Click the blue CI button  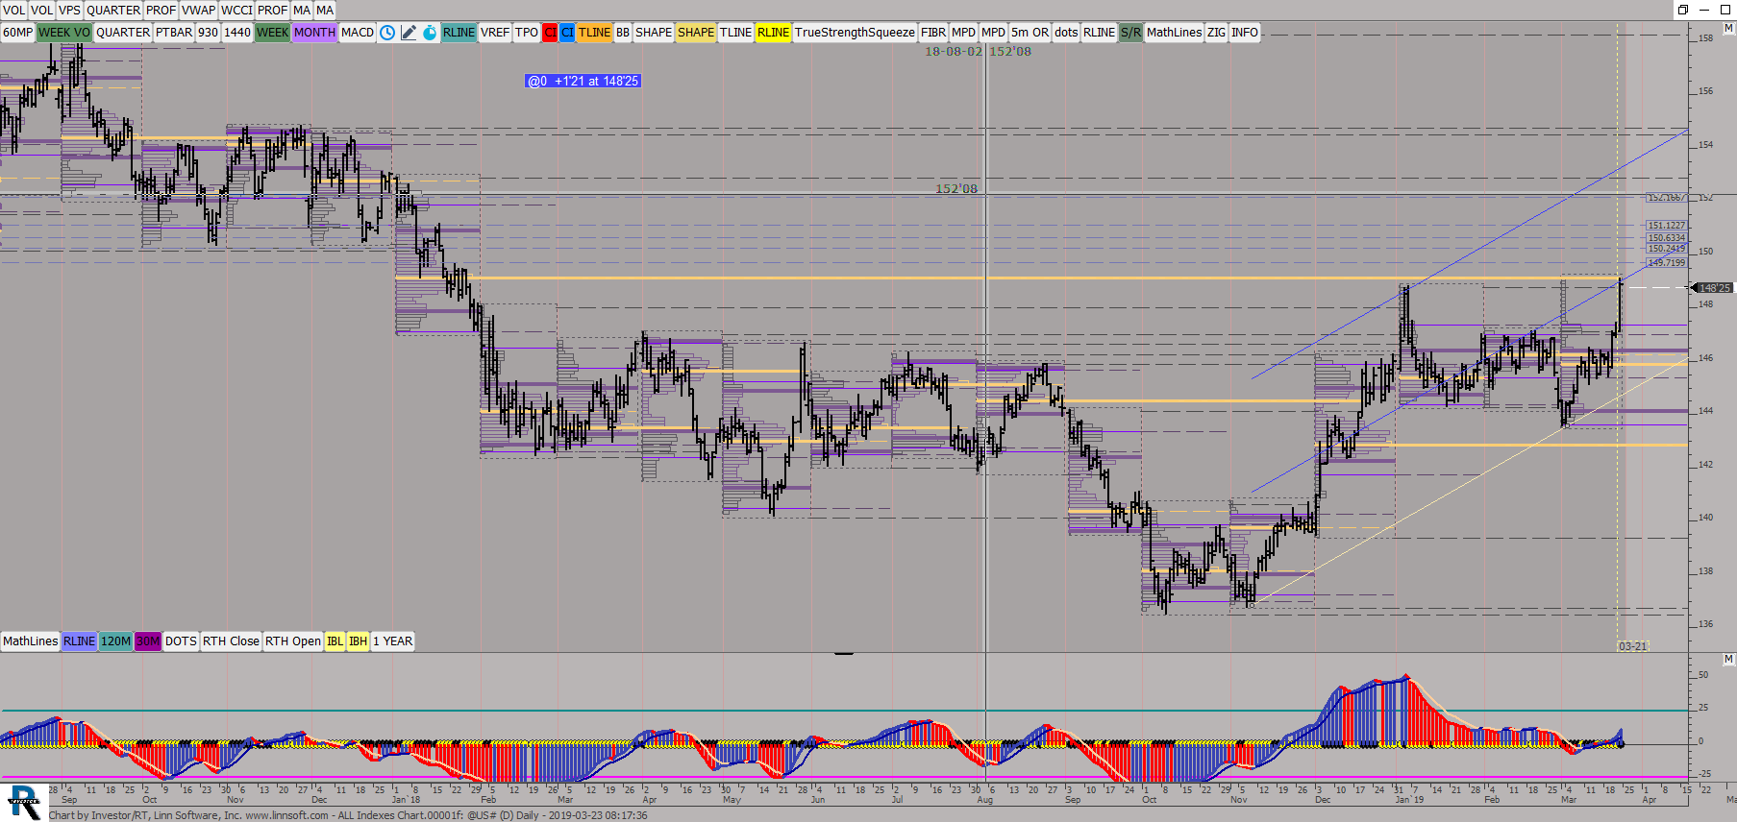click(x=567, y=33)
